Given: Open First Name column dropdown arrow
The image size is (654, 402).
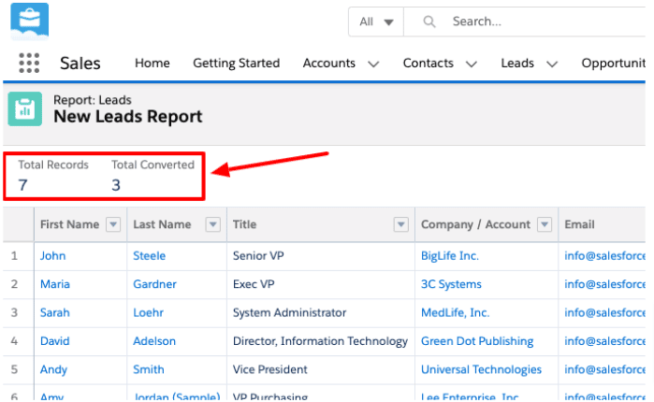Looking at the screenshot, I should click(113, 224).
